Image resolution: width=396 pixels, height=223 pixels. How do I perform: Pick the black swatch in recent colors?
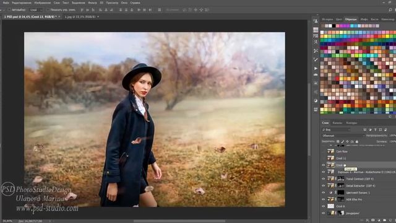coord(334,26)
